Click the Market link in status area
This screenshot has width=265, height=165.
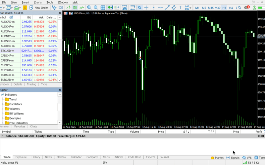pos(217,158)
